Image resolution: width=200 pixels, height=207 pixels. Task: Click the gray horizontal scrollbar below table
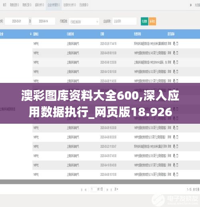click(x=100, y=182)
